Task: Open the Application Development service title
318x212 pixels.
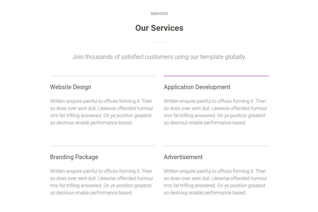Action: (x=197, y=87)
